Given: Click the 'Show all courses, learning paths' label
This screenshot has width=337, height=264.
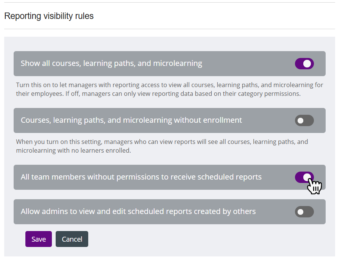Looking at the screenshot, I should (111, 63).
